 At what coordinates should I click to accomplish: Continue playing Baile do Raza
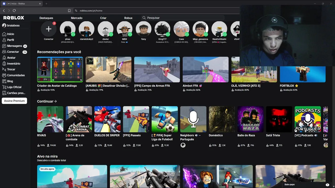[250, 119]
